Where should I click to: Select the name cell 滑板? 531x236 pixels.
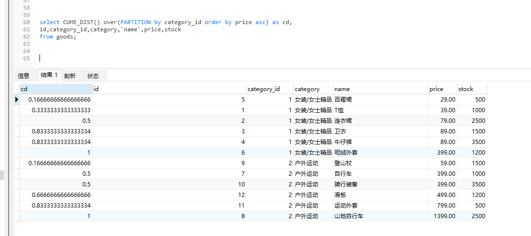(x=380, y=195)
